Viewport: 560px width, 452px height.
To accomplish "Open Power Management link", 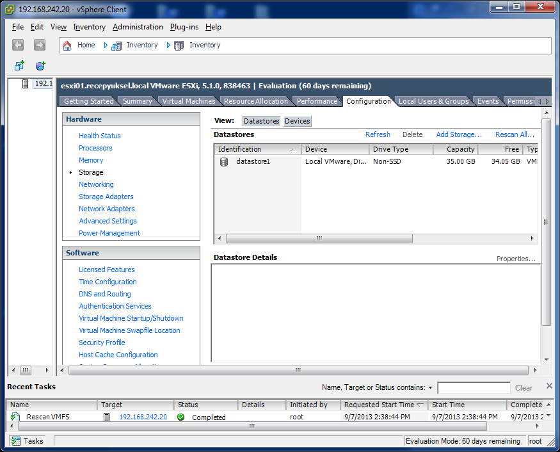I will (x=109, y=233).
